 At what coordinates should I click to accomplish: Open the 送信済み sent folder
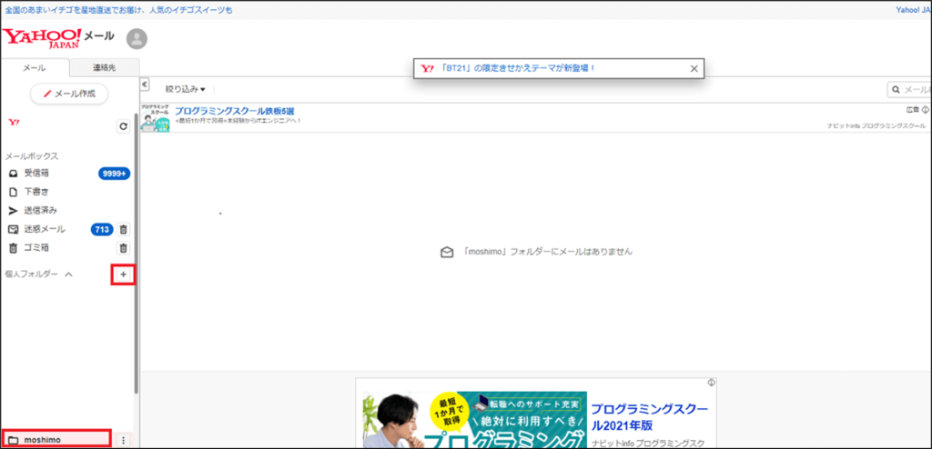[x=40, y=210]
